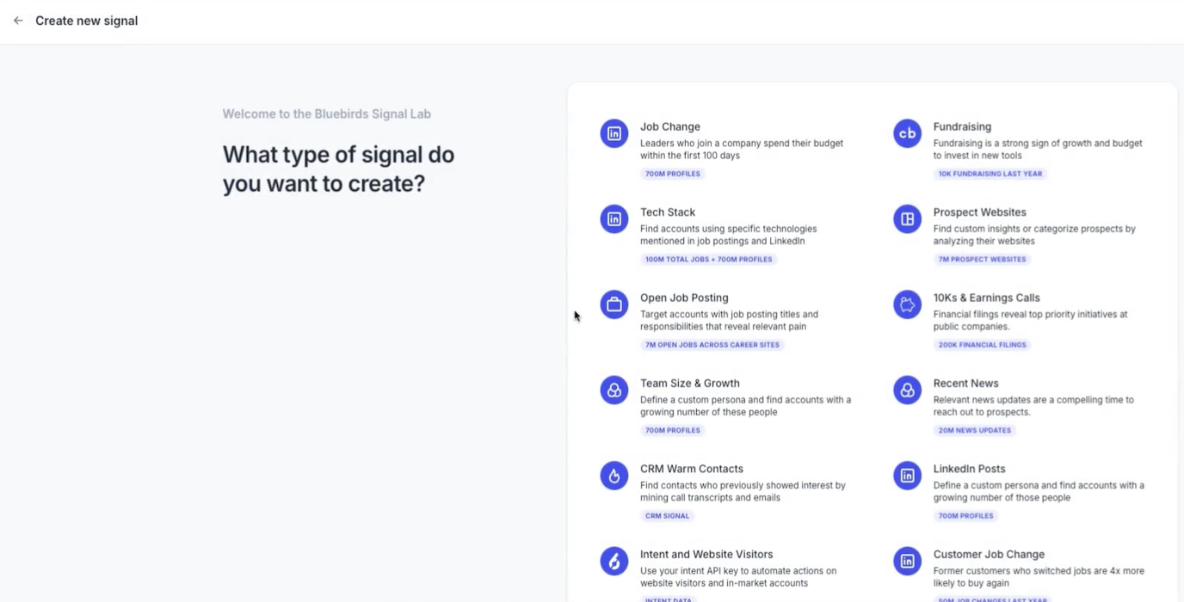Choose the Fundraising signal title

click(962, 126)
